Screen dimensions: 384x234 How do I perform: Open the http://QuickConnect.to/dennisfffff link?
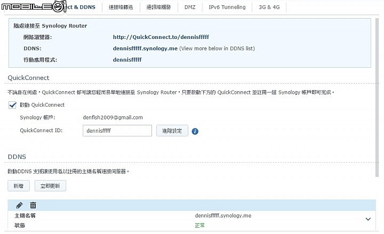click(x=161, y=37)
